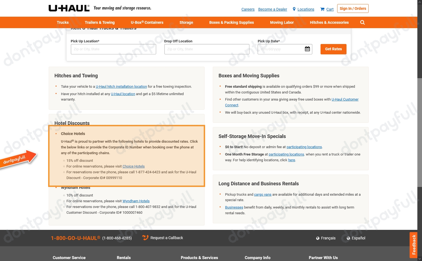Image resolution: width=422 pixels, height=261 pixels.
Task: Click the Rentals footer heading
Action: tap(124, 258)
